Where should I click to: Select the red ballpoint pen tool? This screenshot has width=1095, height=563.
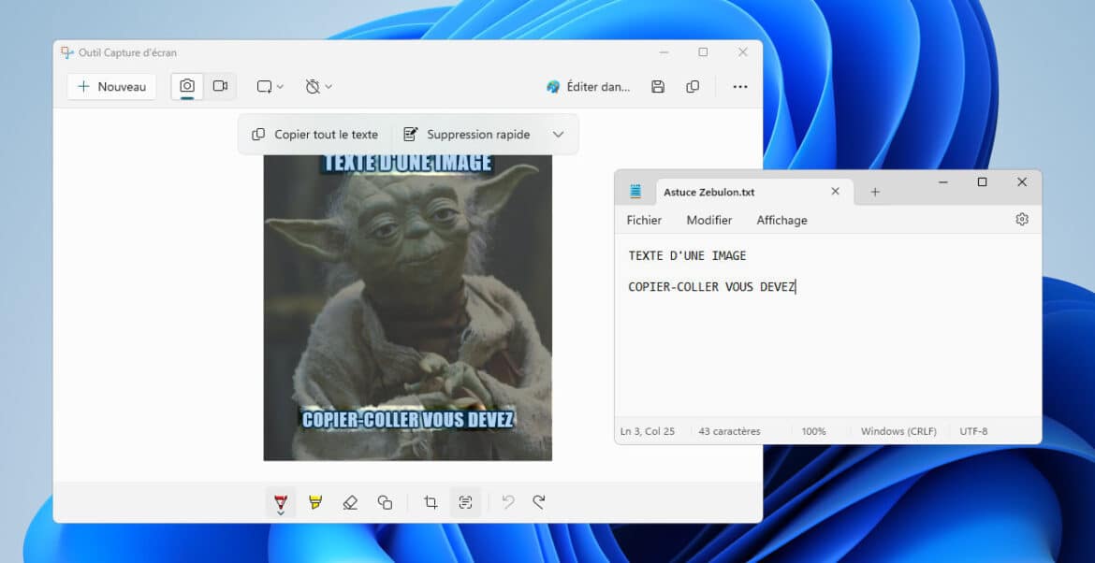[280, 502]
